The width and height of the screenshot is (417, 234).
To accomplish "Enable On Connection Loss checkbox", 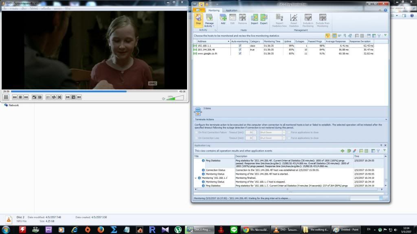I will click(x=197, y=138).
